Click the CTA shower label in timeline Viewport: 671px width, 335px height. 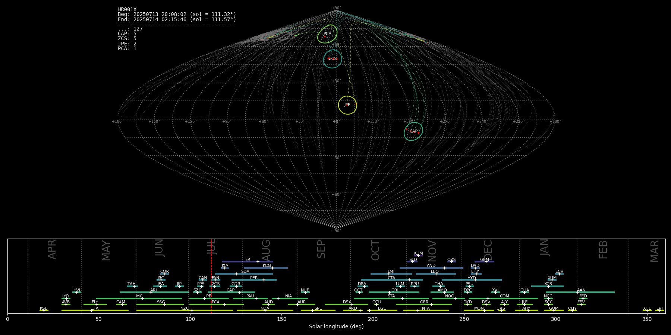click(x=391, y=278)
